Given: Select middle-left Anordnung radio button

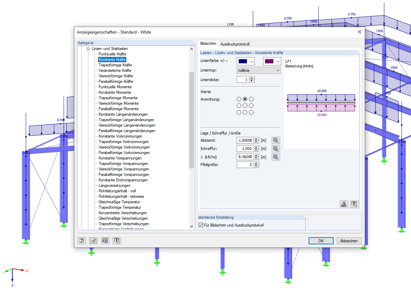Looking at the screenshot, I should pos(239,106).
